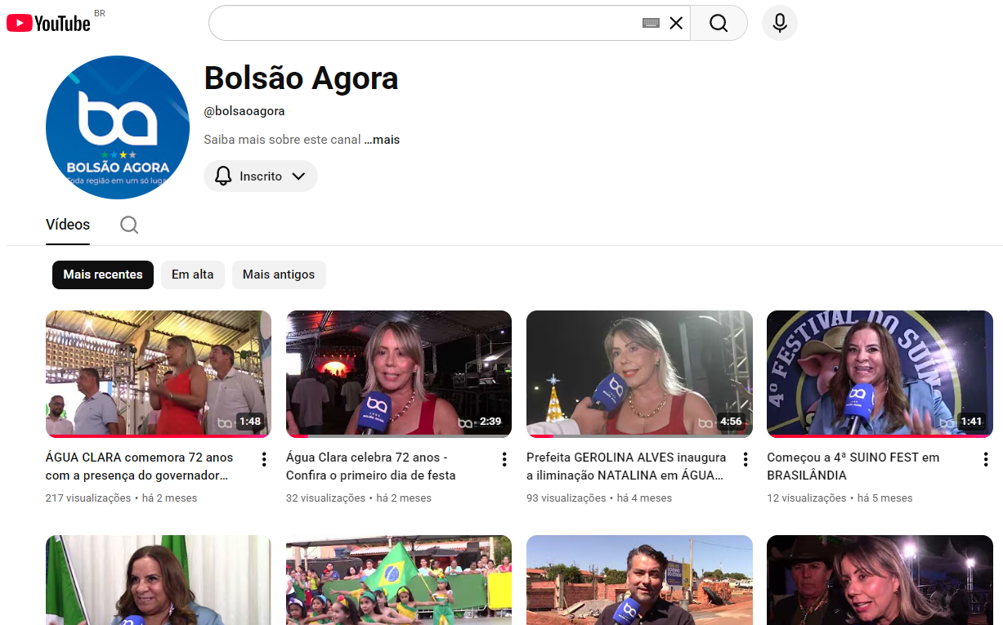Open options menu for 'Água Clara celebra 72 anos'
Image resolution: width=1003 pixels, height=625 pixels.
tap(504, 459)
